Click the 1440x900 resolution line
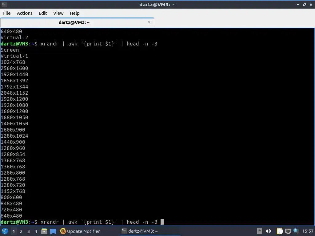The image size is (315, 236). point(13,142)
